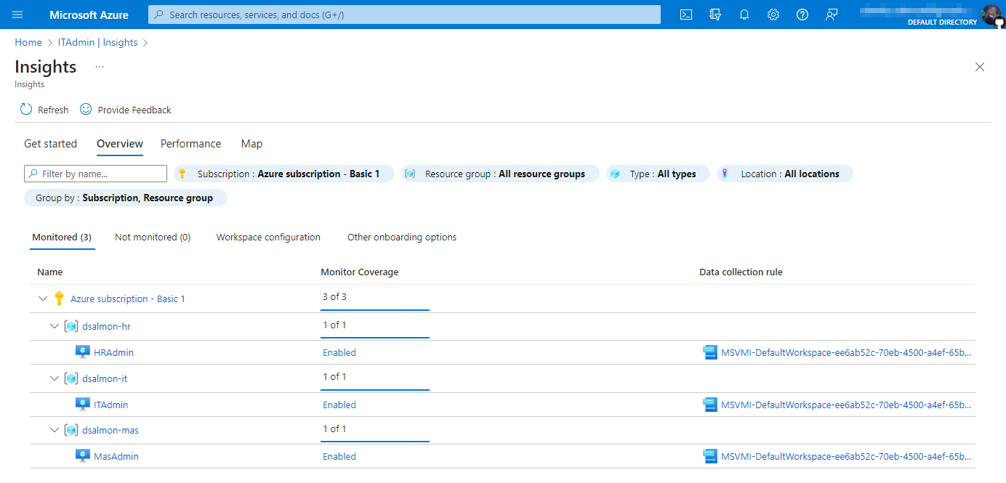Viewport: 1006px width, 483px height.
Task: Click the Provide Feedback smiley icon
Action: [86, 109]
